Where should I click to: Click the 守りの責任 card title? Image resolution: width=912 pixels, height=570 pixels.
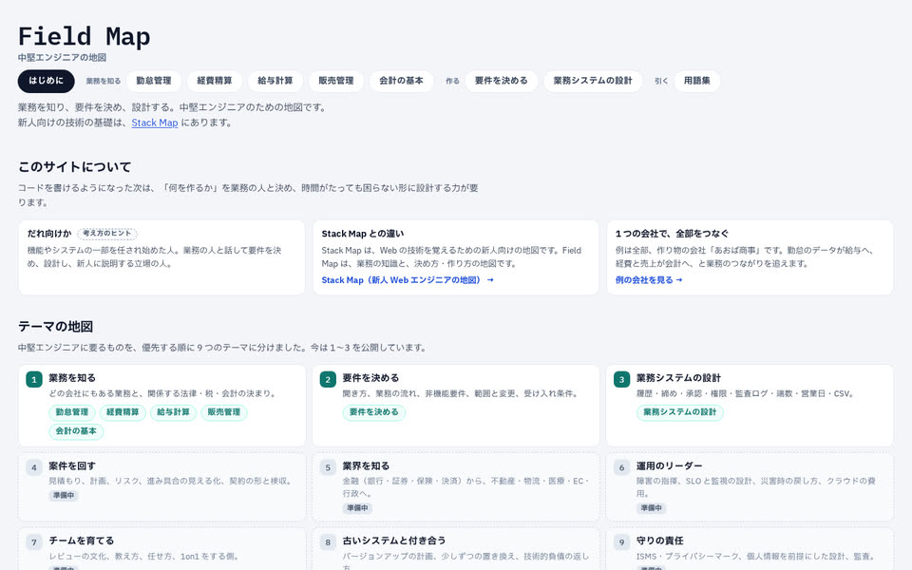pos(659,541)
